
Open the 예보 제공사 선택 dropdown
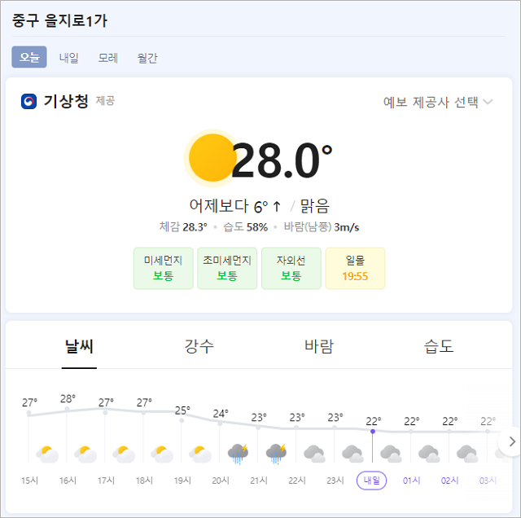coord(438,102)
